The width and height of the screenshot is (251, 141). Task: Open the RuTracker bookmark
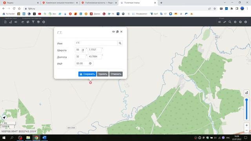coord(9,14)
